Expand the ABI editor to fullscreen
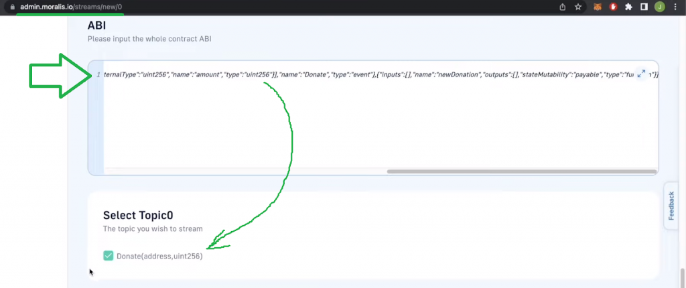The height and width of the screenshot is (288, 686). (641, 74)
